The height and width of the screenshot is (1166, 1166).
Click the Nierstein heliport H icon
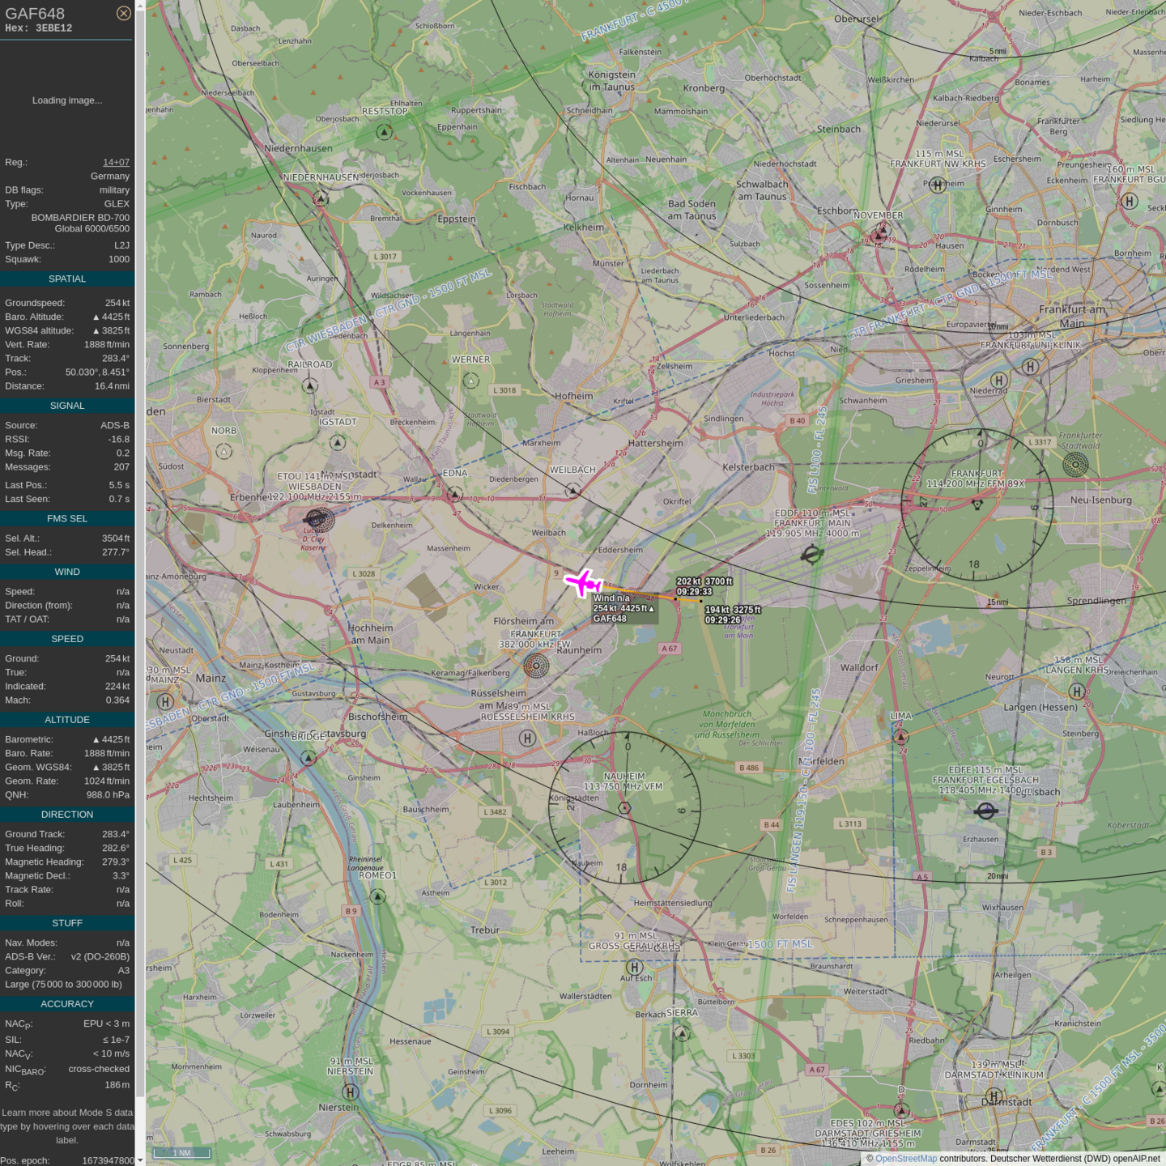pyautogui.click(x=350, y=1092)
